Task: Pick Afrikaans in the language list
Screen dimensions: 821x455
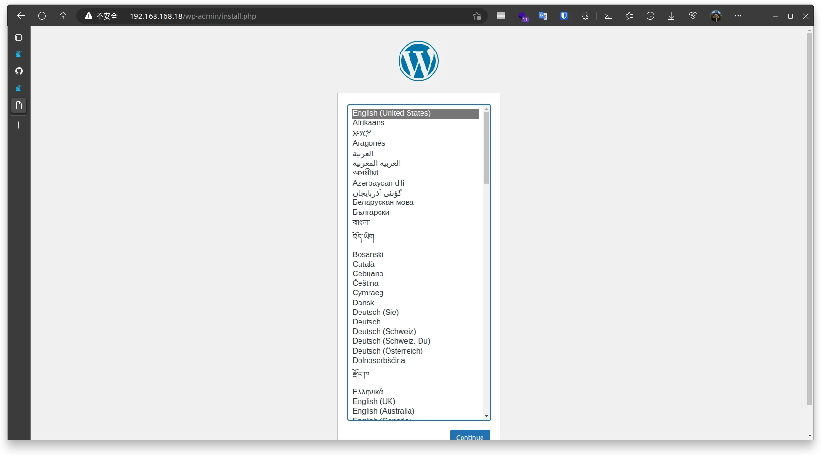Action: click(368, 122)
